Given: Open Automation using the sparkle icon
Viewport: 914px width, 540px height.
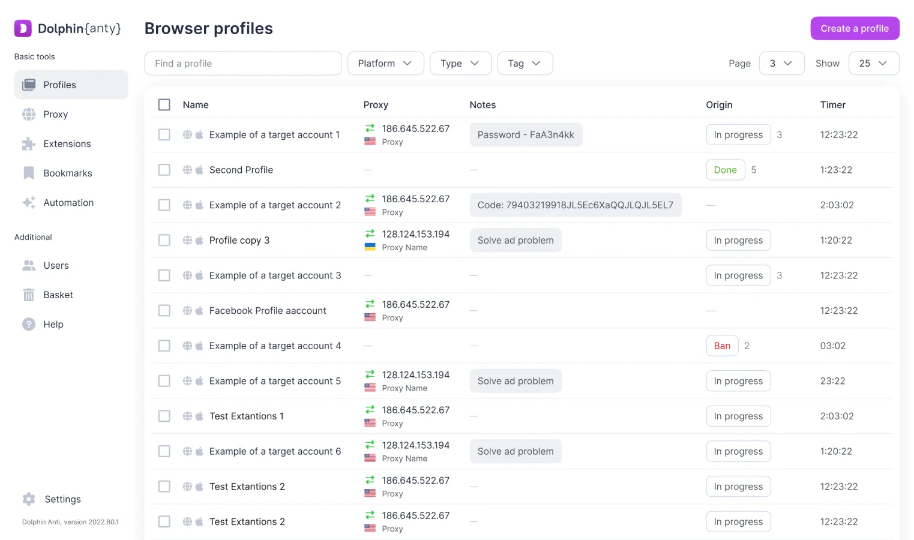Looking at the screenshot, I should click(29, 203).
